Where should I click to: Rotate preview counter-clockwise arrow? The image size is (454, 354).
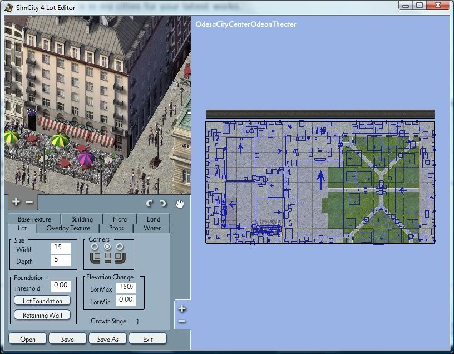pyautogui.click(x=150, y=204)
